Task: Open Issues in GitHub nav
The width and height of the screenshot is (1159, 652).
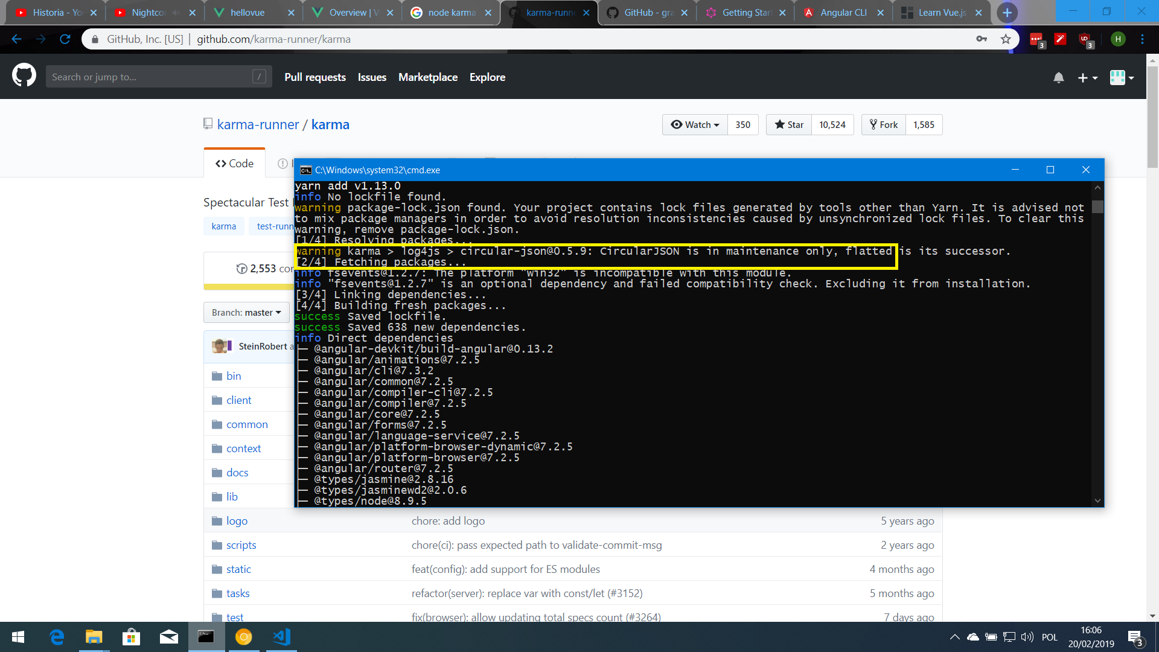Action: pyautogui.click(x=372, y=77)
